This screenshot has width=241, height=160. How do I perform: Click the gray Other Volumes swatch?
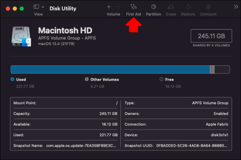pyautogui.click(x=87, y=79)
